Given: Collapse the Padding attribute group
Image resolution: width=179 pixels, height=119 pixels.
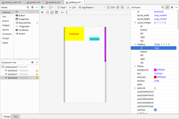Looking at the screenshot, I should point(135,44).
